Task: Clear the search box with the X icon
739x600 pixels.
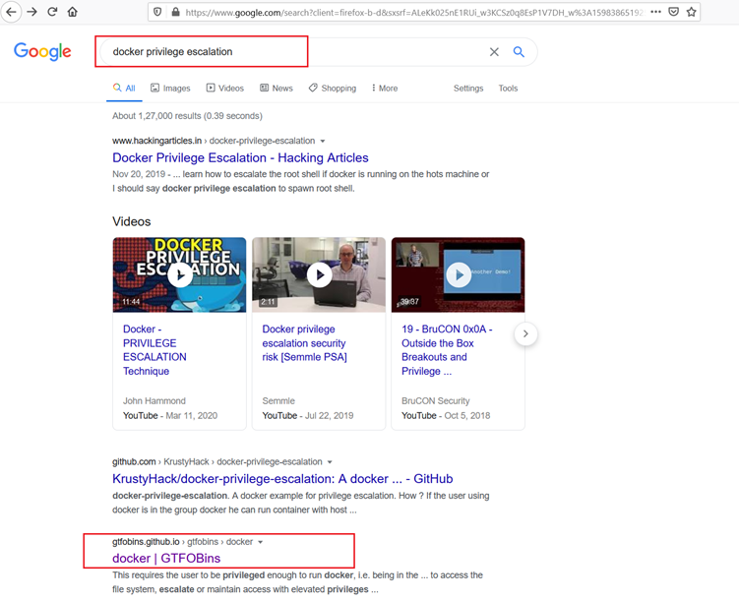Action: 494,52
